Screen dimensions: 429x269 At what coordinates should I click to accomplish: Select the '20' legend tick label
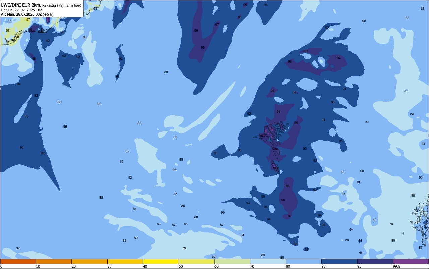(x=74, y=266)
